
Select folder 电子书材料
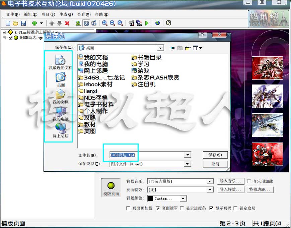(x=96, y=104)
